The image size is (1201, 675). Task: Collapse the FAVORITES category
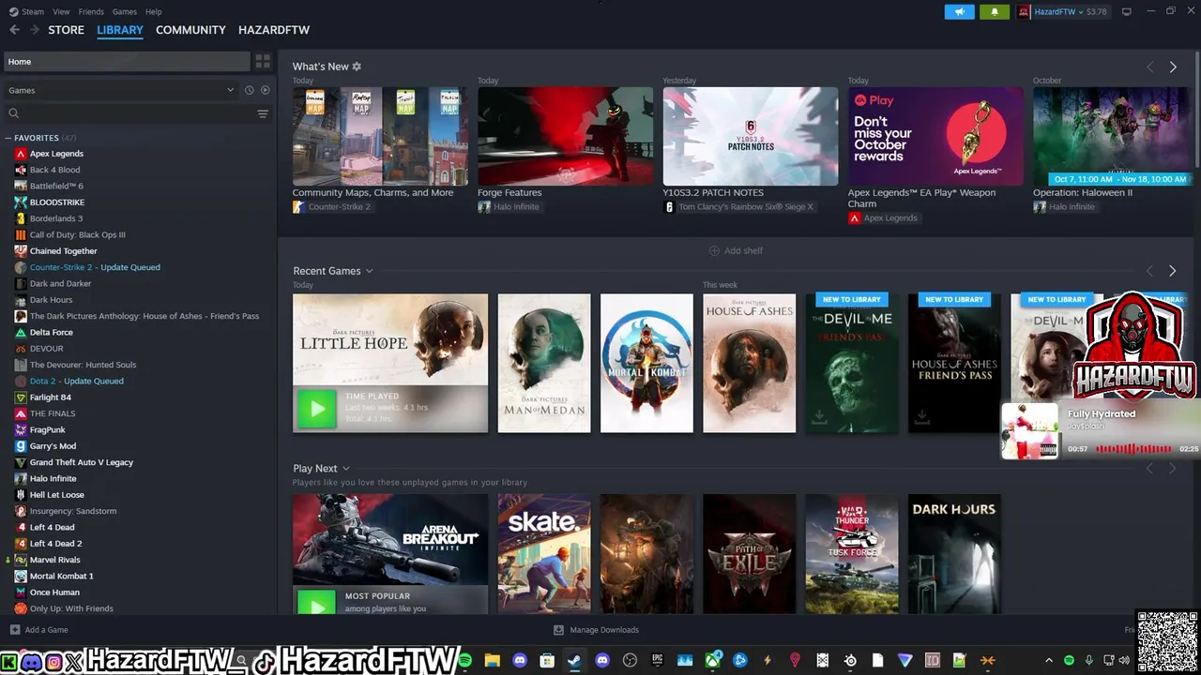click(8, 138)
